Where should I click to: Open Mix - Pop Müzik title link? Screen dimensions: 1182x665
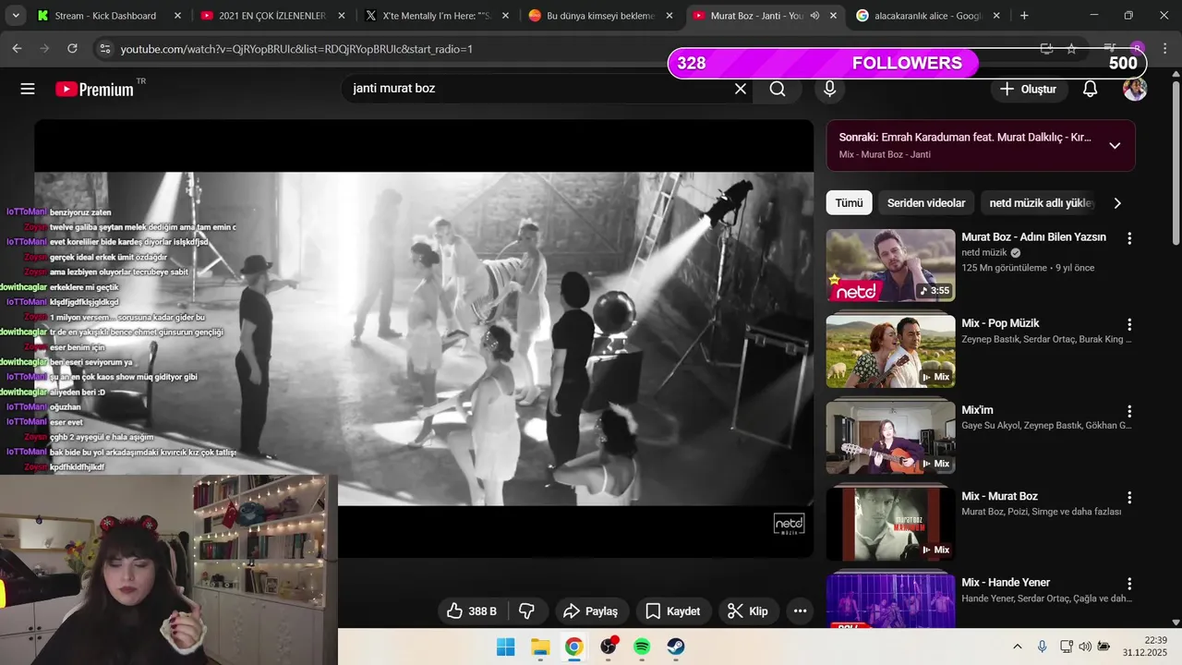[x=1000, y=323]
